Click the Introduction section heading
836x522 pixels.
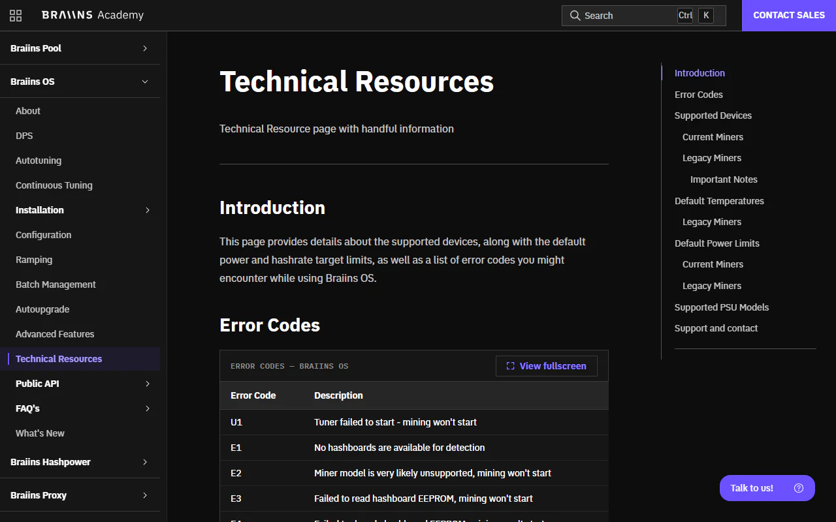pos(272,207)
